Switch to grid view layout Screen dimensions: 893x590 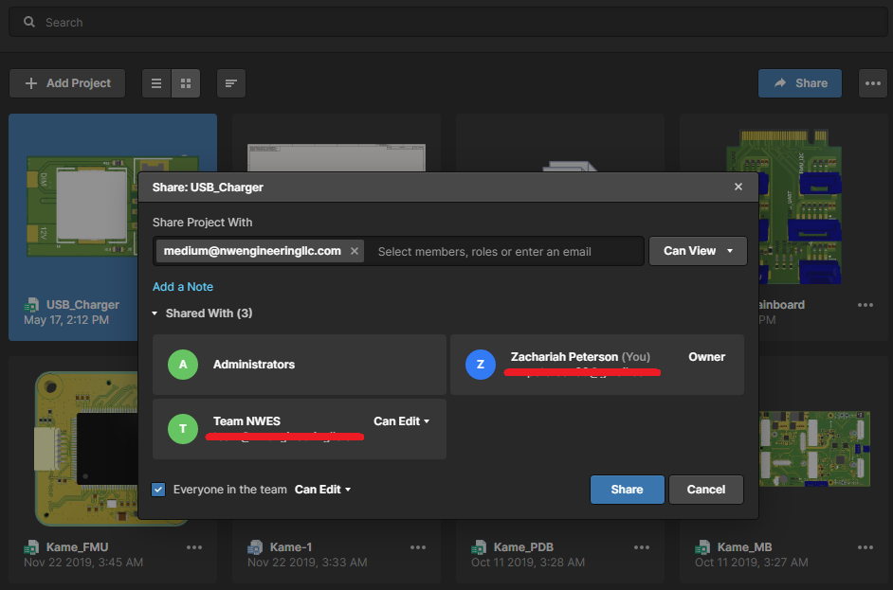[186, 83]
